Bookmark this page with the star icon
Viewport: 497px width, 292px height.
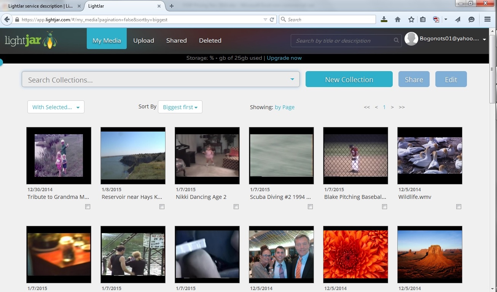(x=411, y=19)
